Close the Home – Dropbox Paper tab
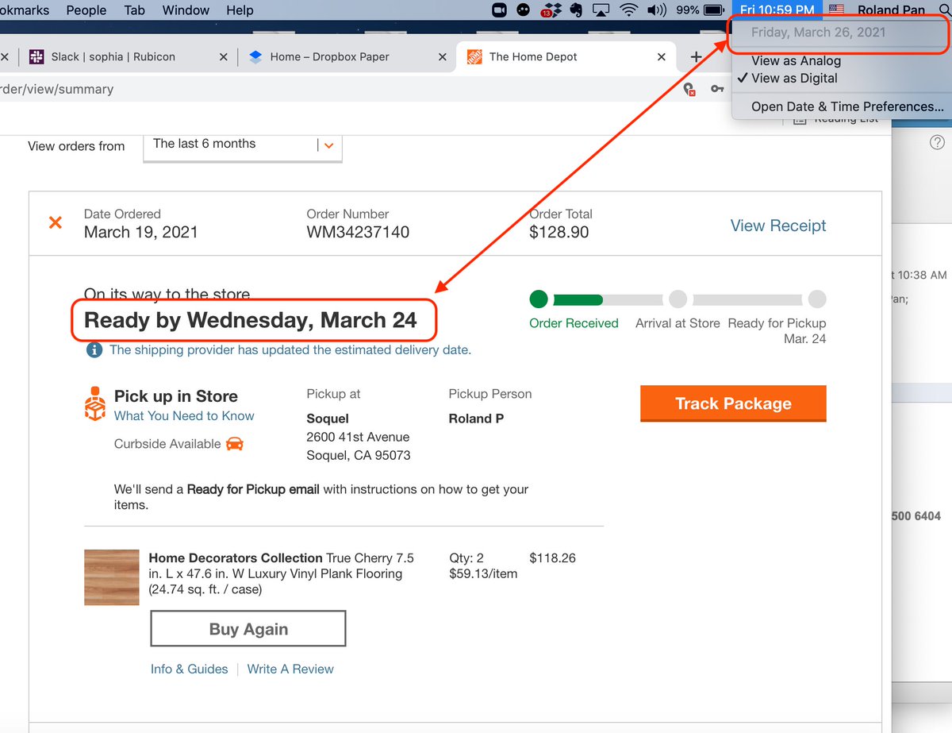 (x=443, y=57)
